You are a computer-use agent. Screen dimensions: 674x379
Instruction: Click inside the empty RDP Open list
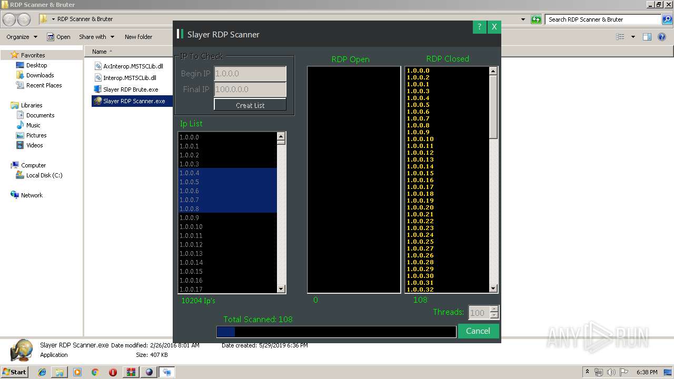[354, 179]
